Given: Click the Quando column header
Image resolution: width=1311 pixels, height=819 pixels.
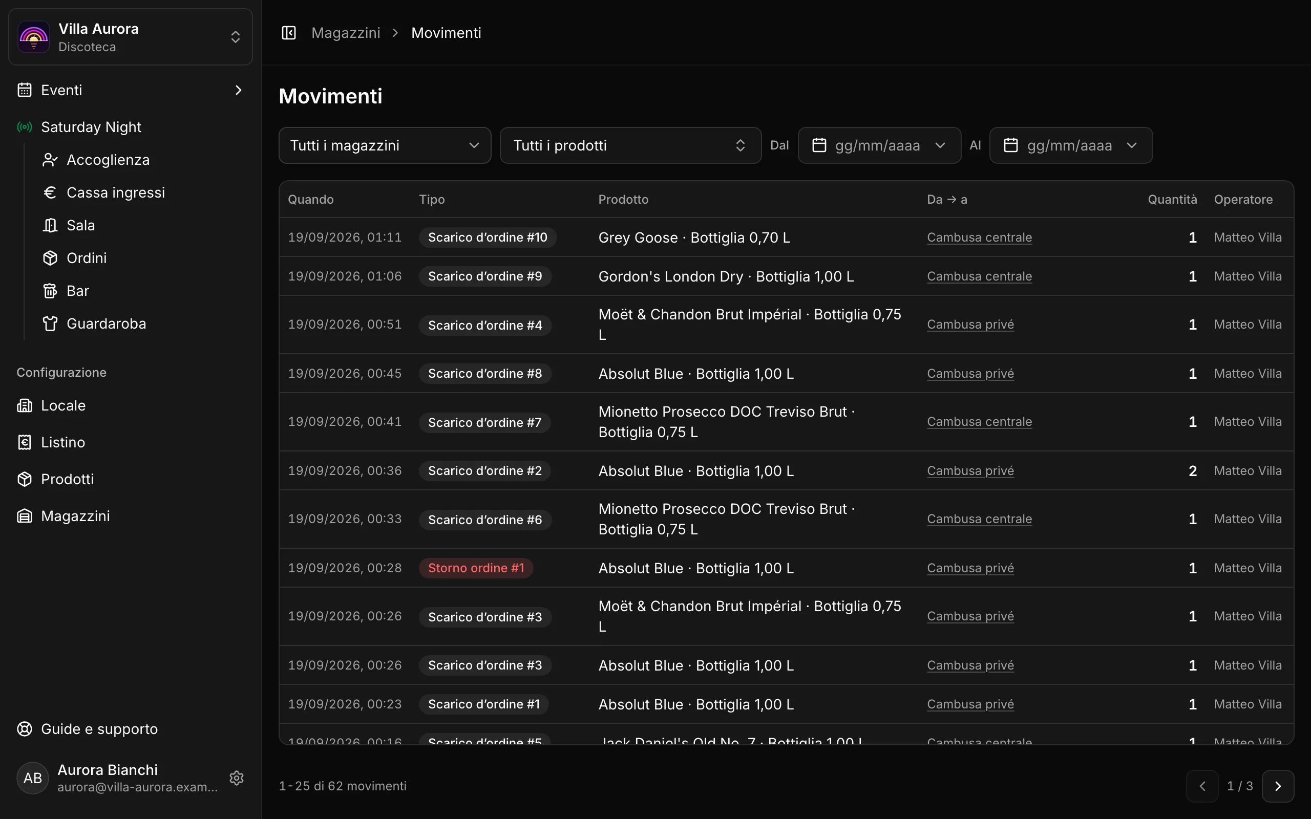Looking at the screenshot, I should [310, 199].
